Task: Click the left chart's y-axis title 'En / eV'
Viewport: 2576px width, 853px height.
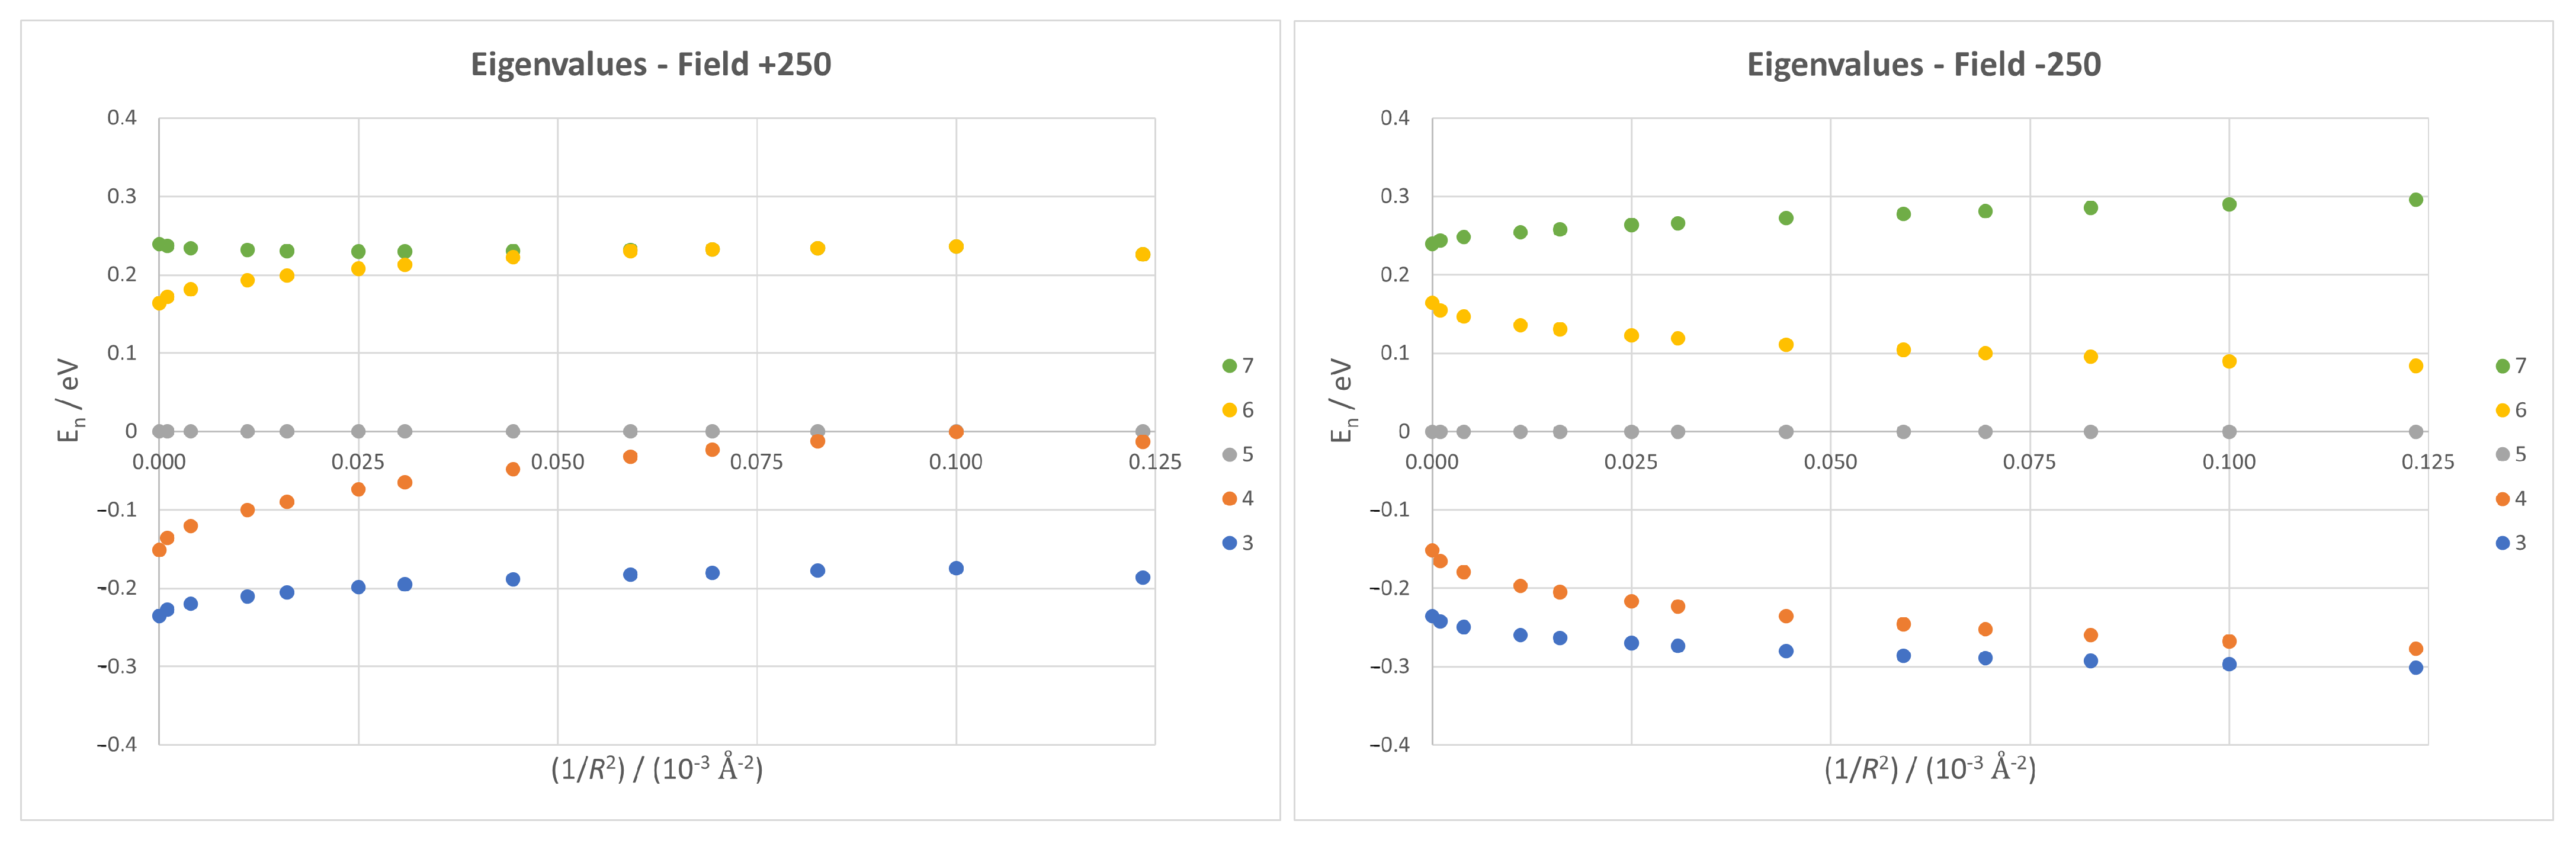Action: [x=69, y=400]
